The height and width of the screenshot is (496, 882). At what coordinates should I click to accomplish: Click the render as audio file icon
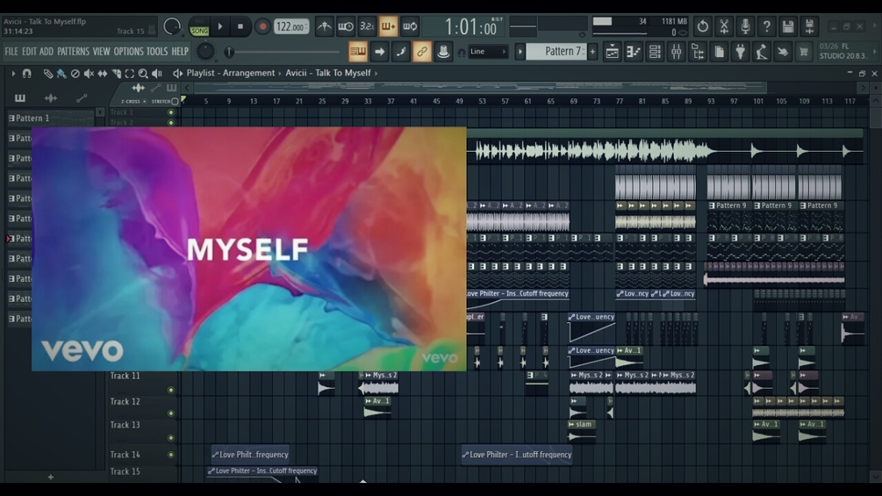(x=809, y=26)
